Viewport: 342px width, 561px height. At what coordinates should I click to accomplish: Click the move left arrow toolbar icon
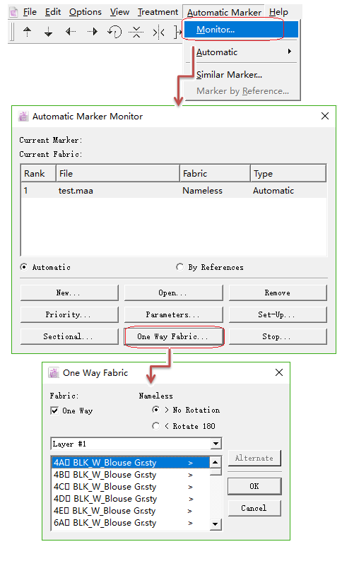(x=71, y=32)
